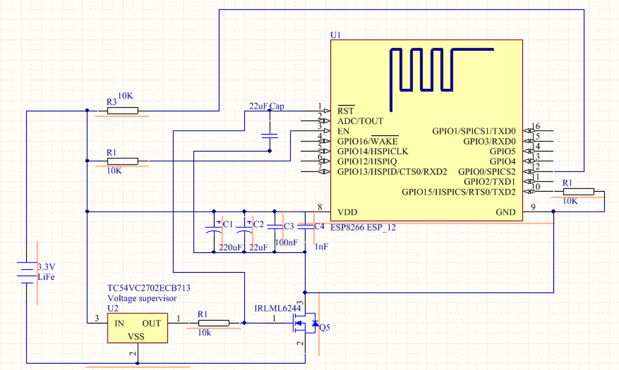Select the capacitor symbol under the 22uF Cap label

[x=269, y=136]
